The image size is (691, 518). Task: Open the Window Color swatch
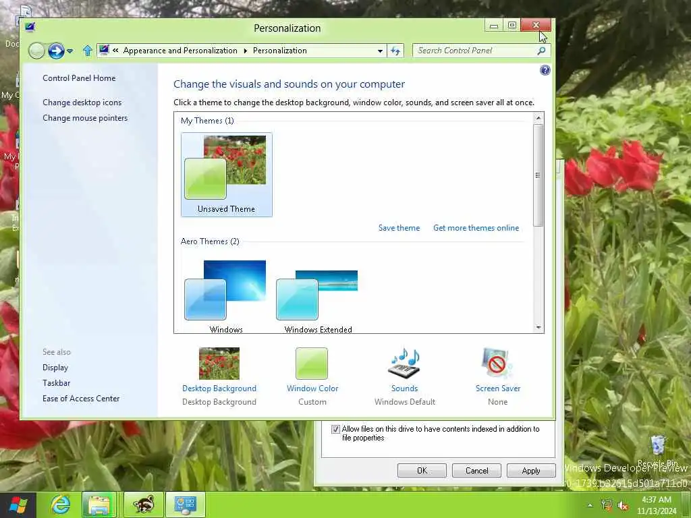[312, 364]
